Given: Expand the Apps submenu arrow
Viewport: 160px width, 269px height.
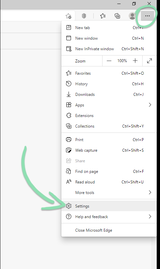Looking at the screenshot, I should pyautogui.click(x=150, y=105).
